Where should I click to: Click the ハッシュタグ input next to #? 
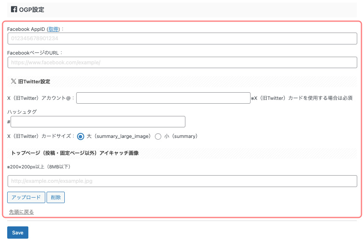point(98,121)
